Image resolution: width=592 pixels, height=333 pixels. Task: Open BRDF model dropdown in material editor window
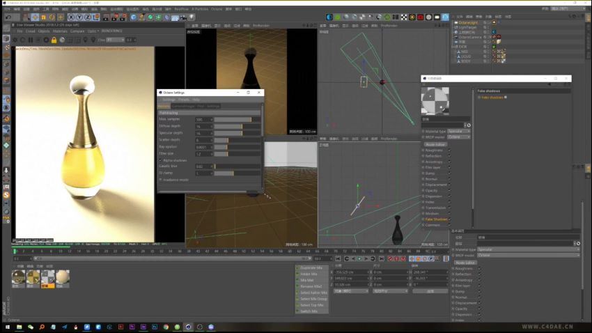[459, 137]
